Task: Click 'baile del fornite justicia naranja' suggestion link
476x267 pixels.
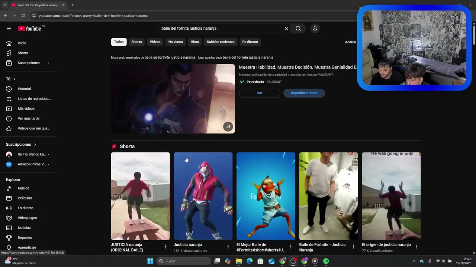Action: [x=248, y=57]
